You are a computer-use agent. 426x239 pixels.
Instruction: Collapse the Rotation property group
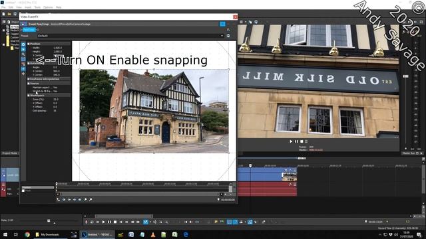(x=29, y=63)
